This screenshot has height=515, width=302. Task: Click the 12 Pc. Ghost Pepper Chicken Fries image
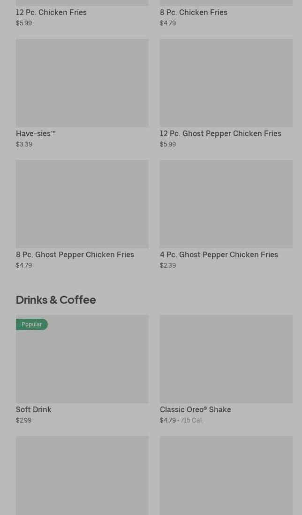(226, 83)
